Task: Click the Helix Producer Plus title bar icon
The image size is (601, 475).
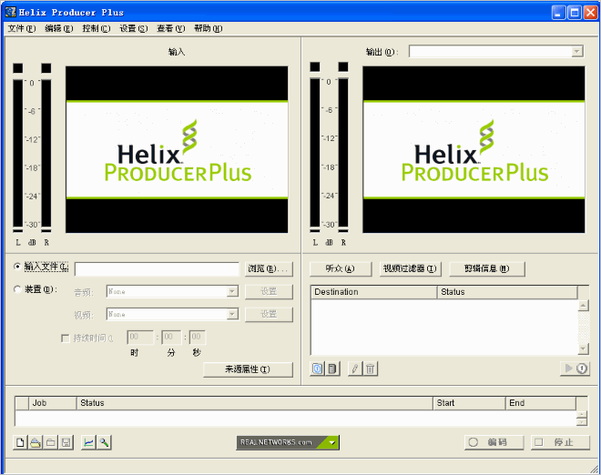Action: tap(11, 12)
